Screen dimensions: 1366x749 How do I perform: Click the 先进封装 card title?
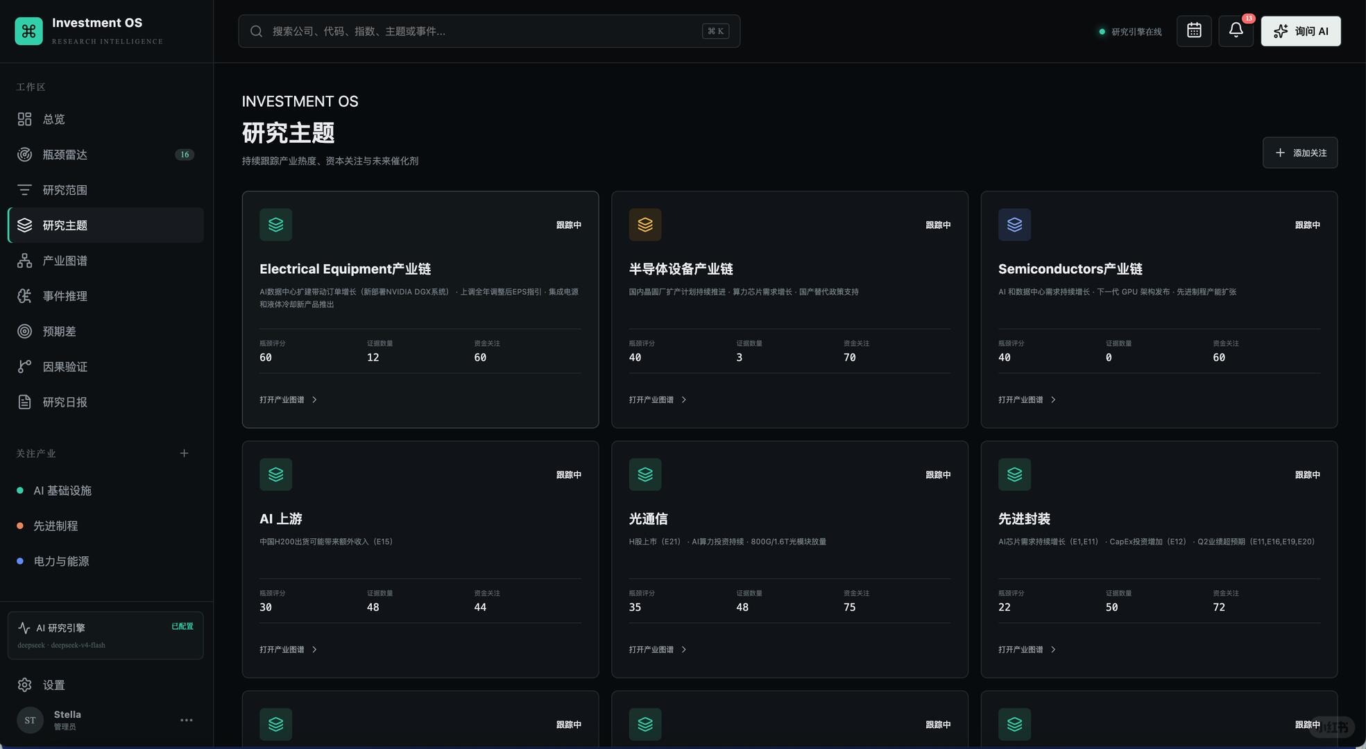pyautogui.click(x=1024, y=519)
